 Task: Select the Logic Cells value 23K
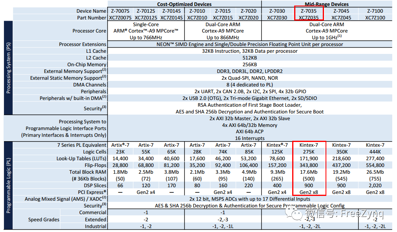(120, 152)
